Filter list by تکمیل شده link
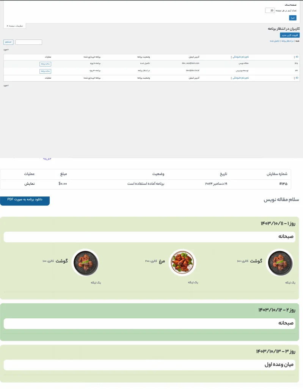 coord(275,41)
